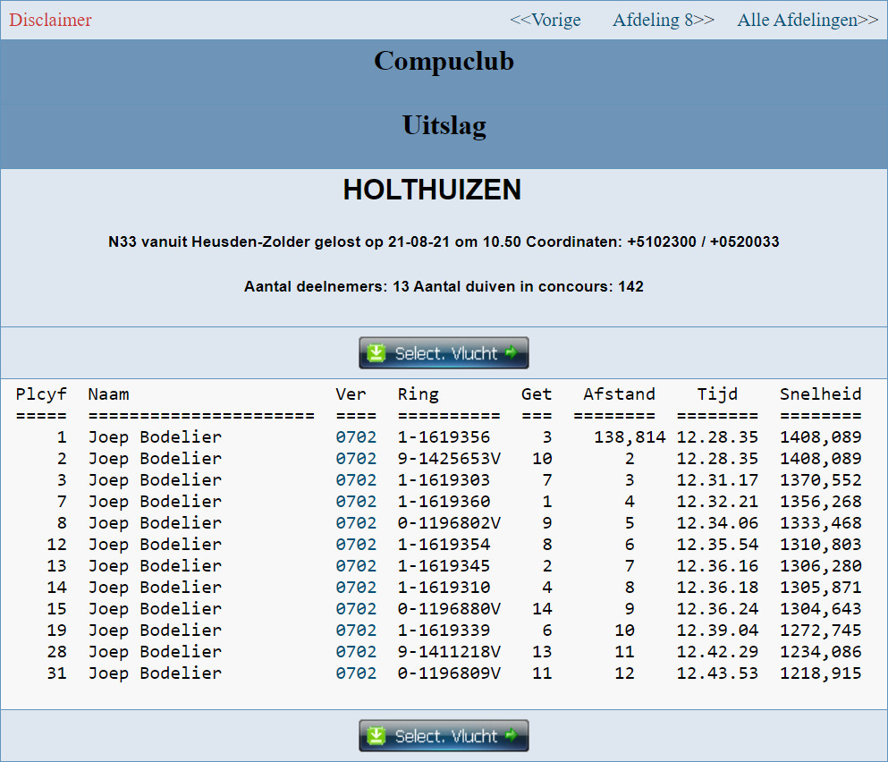Click ring number 9-1411218V

coord(449,653)
